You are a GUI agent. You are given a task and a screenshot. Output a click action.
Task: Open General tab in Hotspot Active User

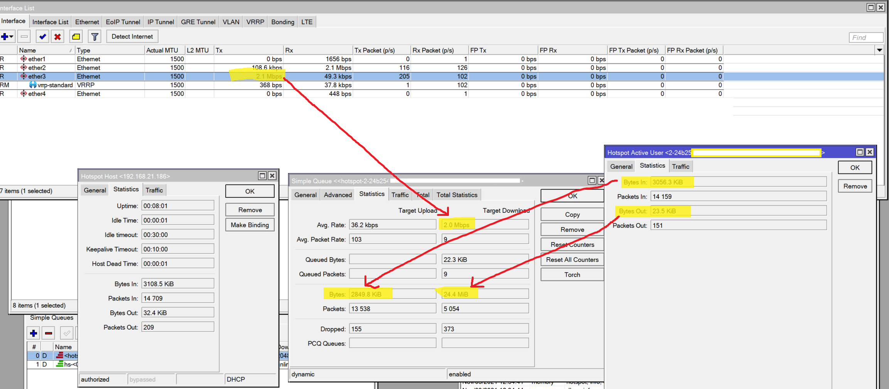click(621, 167)
